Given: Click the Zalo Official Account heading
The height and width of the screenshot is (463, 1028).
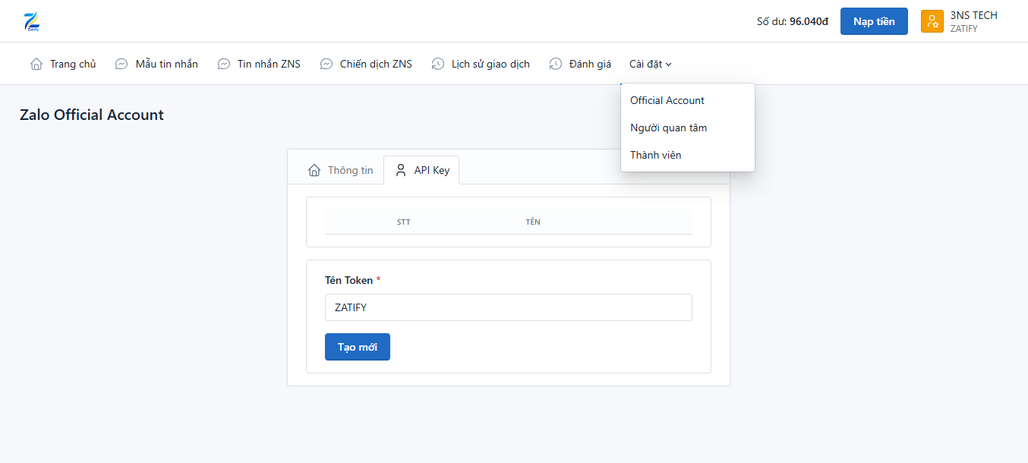Looking at the screenshot, I should point(92,115).
